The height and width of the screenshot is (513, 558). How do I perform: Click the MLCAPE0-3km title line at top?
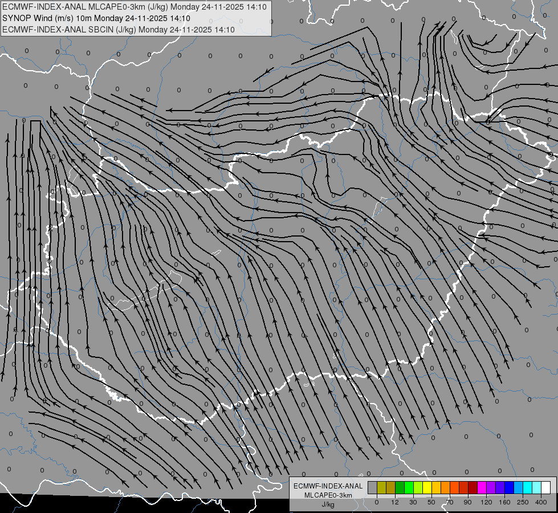(x=135, y=7)
